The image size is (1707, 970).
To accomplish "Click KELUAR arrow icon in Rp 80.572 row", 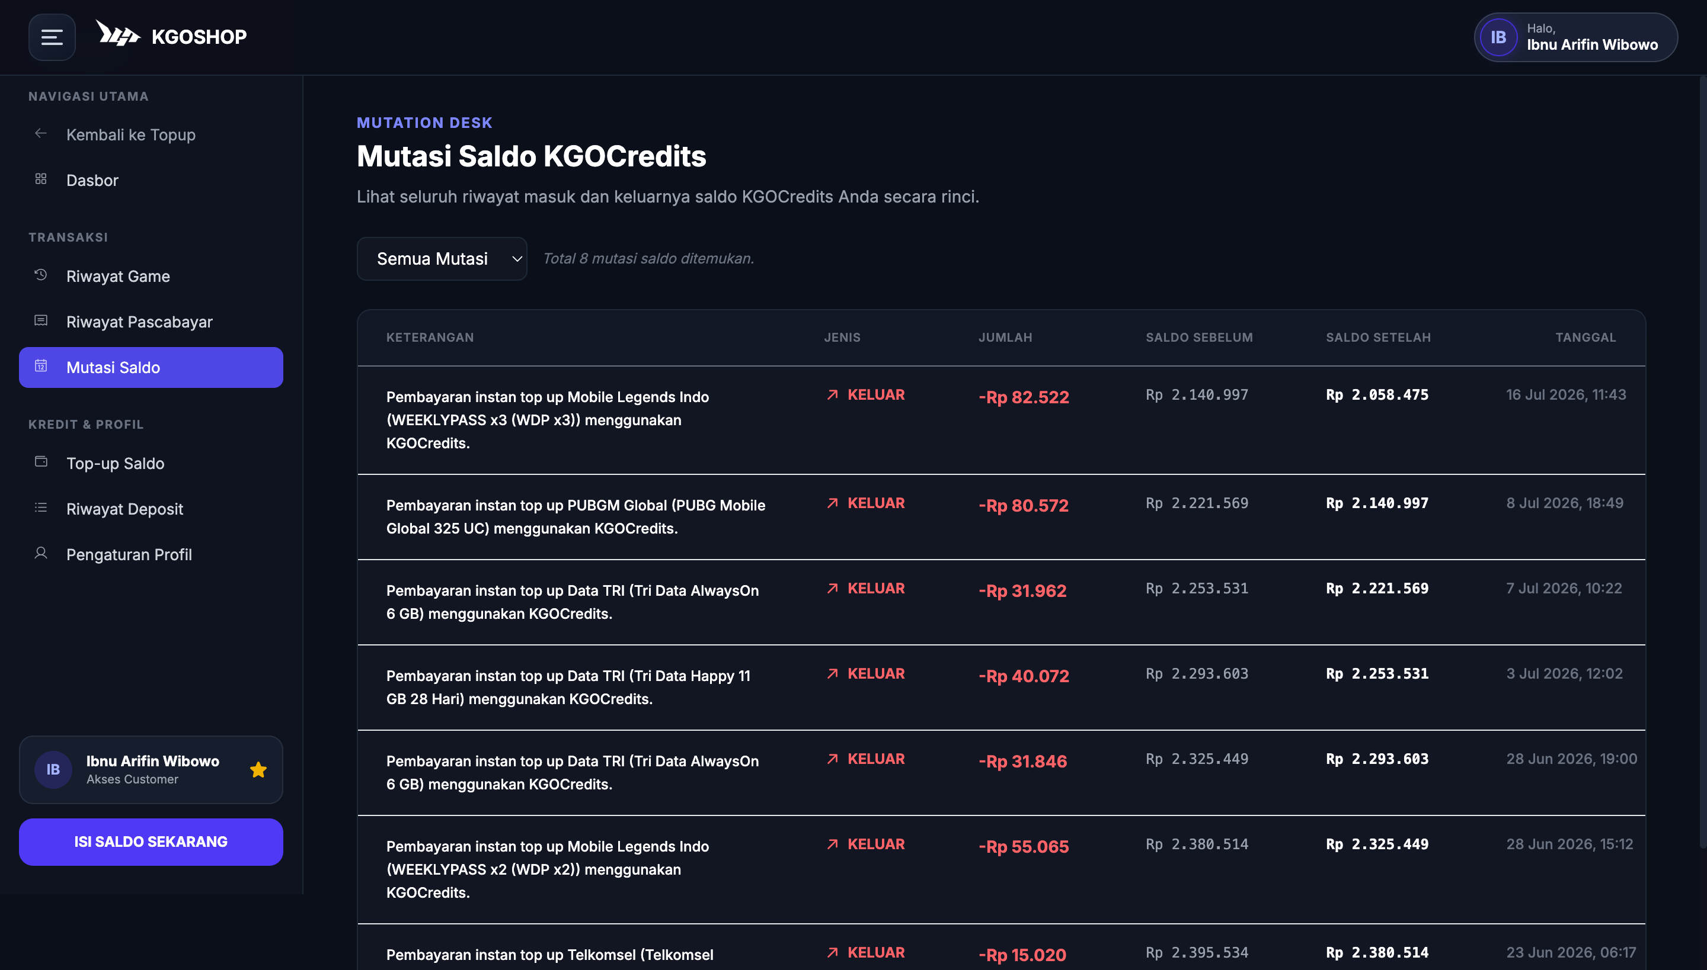I will pos(832,503).
